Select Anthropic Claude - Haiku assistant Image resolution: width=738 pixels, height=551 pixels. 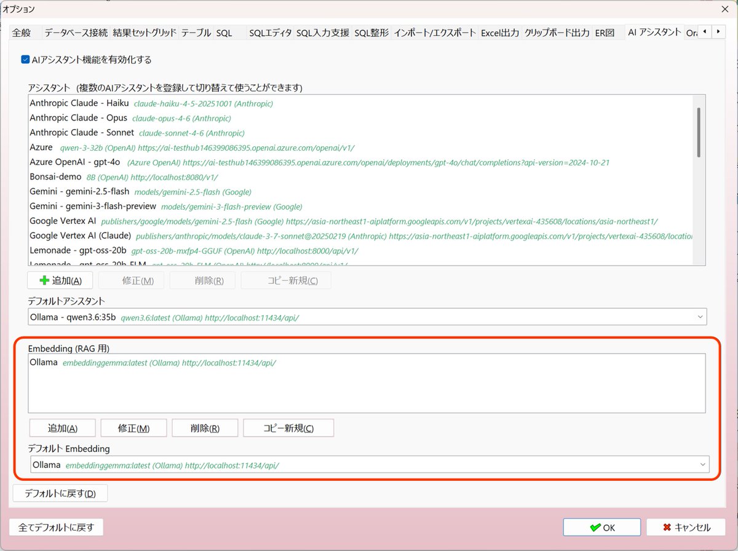click(x=362, y=103)
